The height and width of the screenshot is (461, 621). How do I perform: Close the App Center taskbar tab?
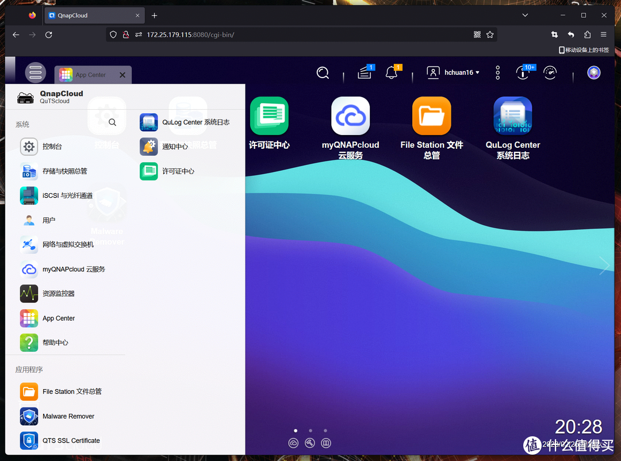pyautogui.click(x=122, y=75)
